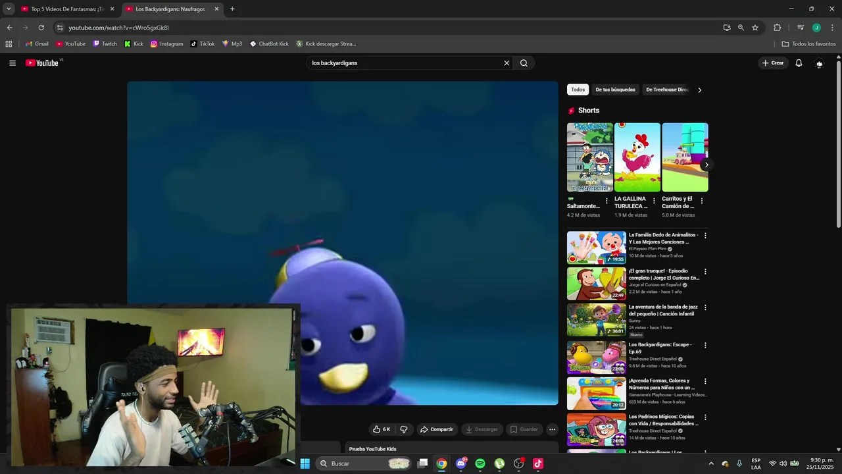Open options for Aprenda Formas video
Viewport: 842px width, 474px height.
coord(705,381)
